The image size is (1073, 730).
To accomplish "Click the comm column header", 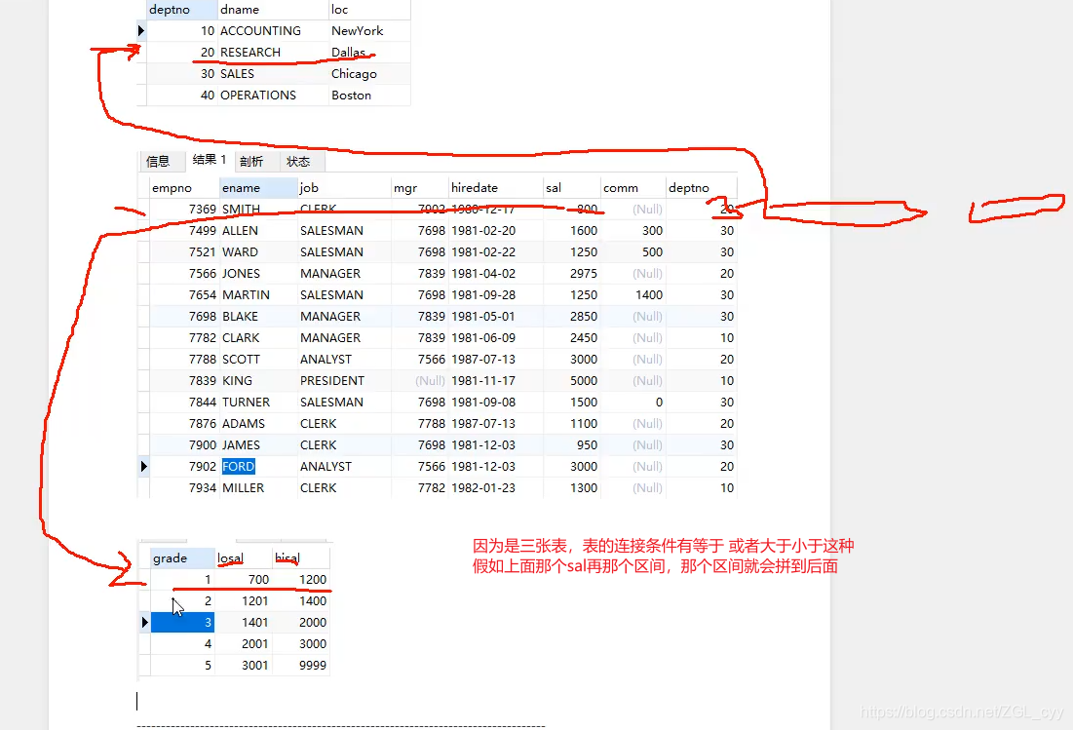I will point(633,187).
